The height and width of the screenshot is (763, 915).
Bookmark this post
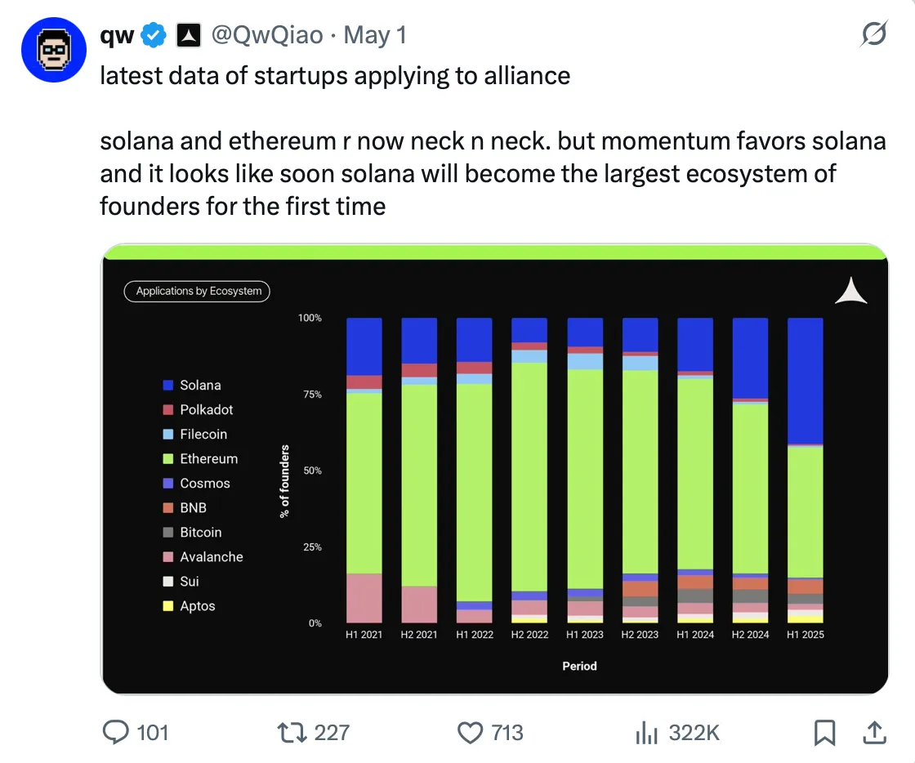824,733
